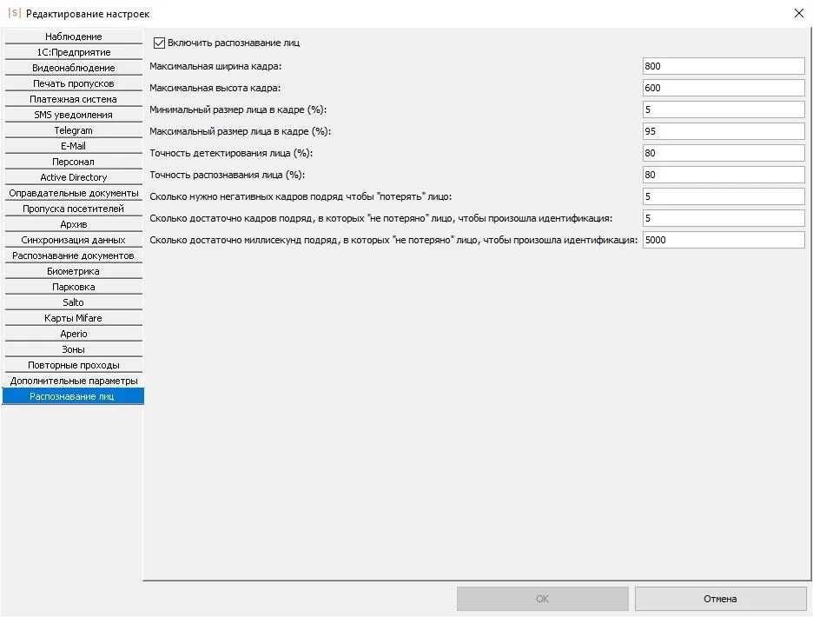Select the 'Видеонаблюдение' section
The height and width of the screenshot is (617, 813).
[73, 68]
